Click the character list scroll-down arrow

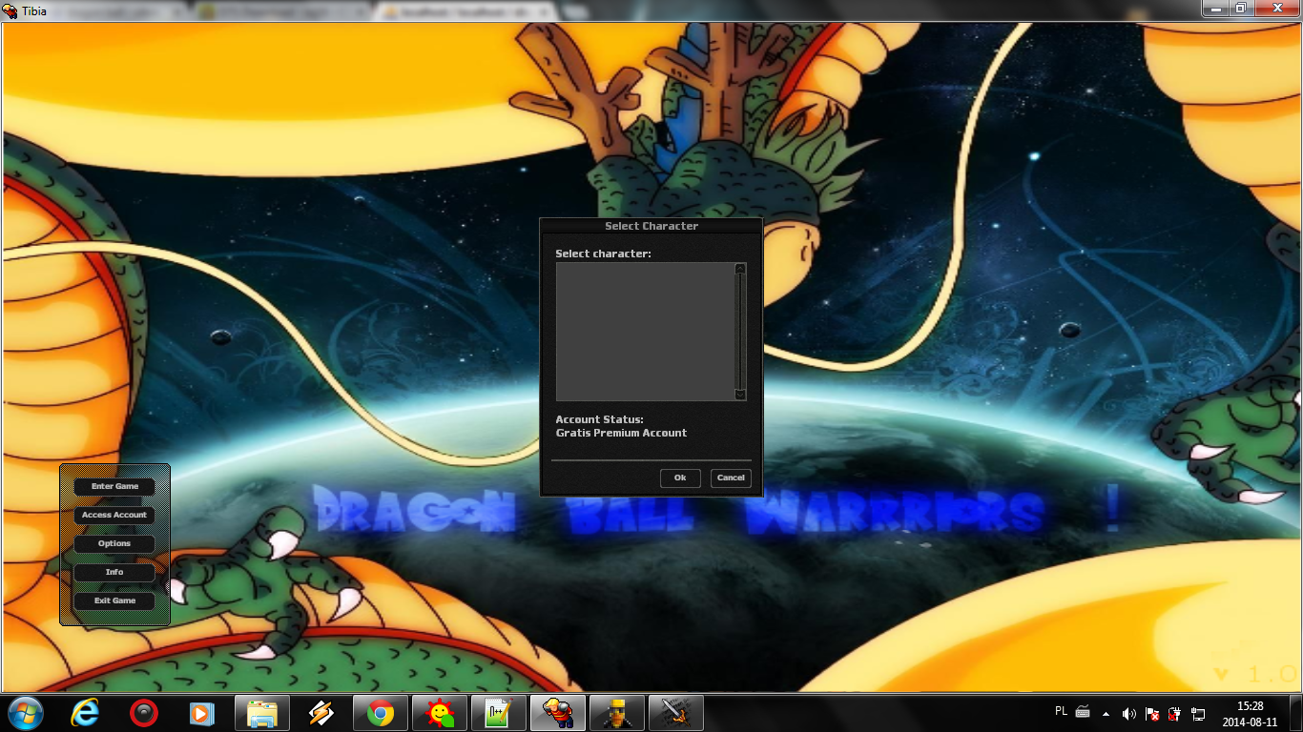coord(740,395)
